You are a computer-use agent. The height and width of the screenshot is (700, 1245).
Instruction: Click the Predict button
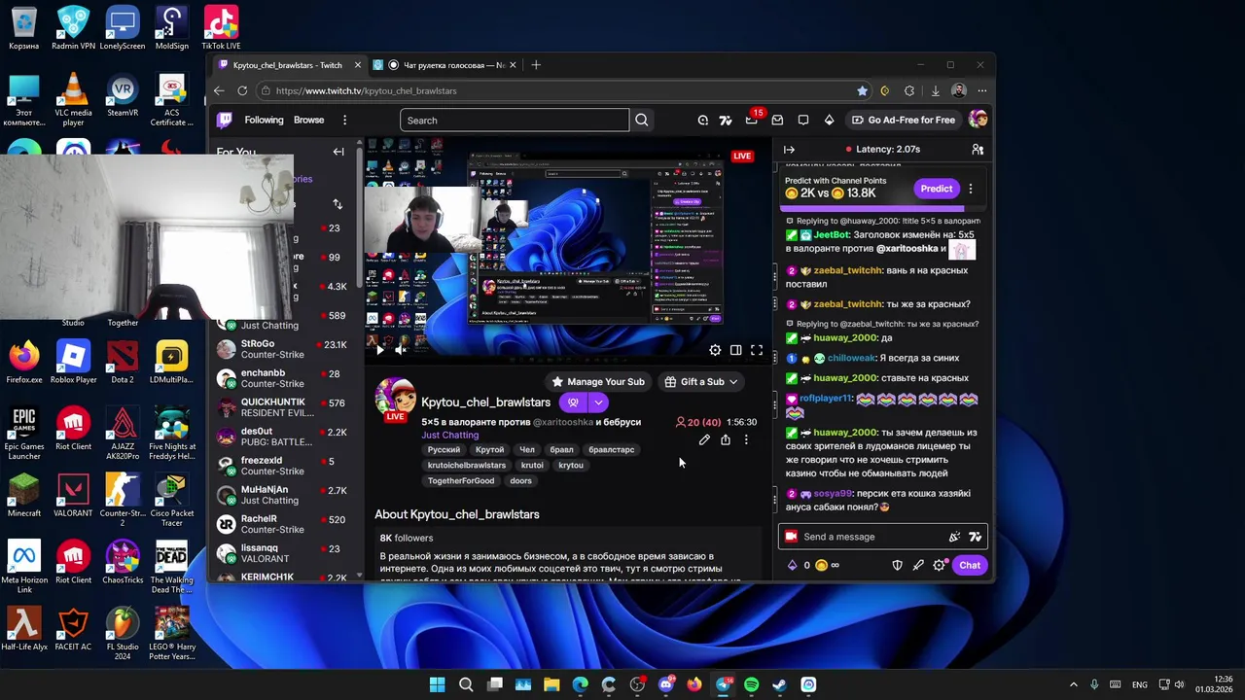click(x=936, y=189)
